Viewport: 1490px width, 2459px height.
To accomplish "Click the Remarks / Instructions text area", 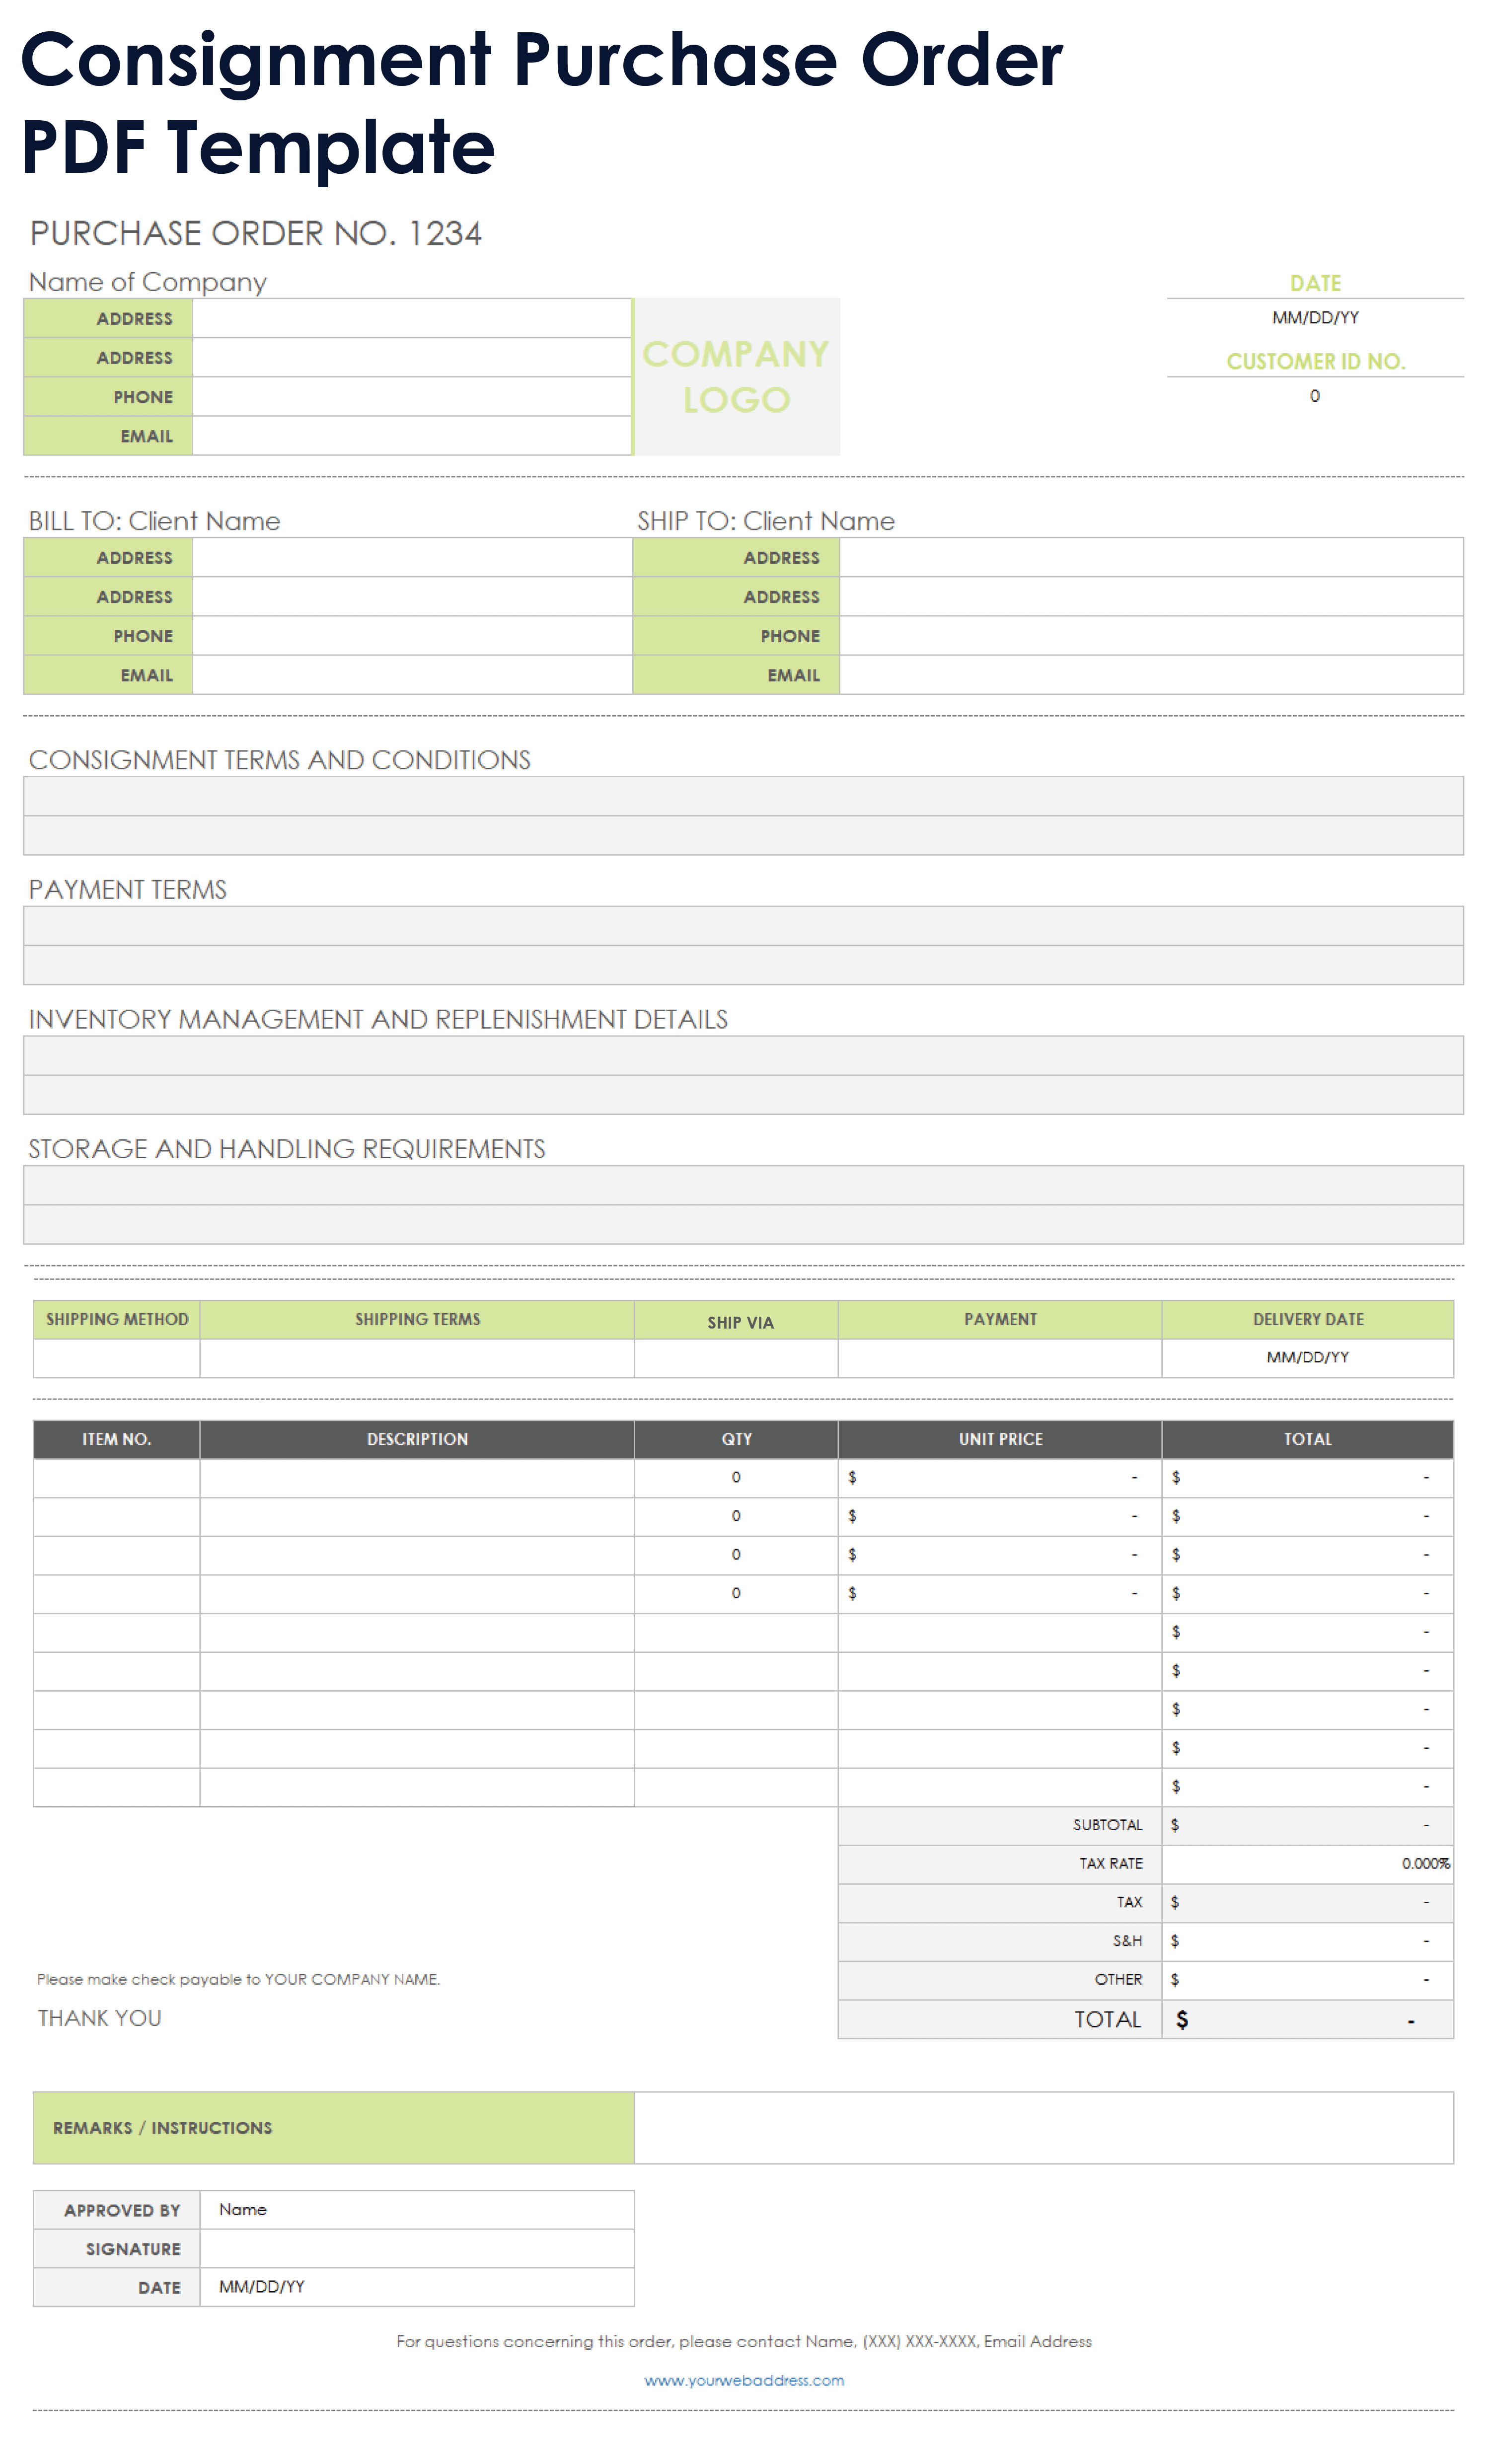I will pos(1043,2128).
